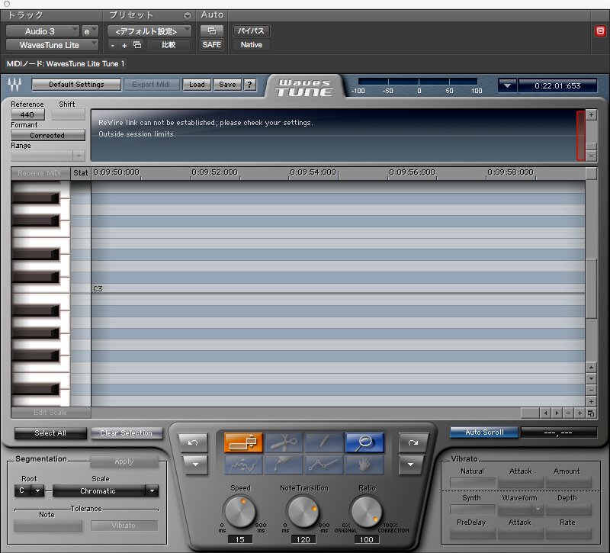Click the horizontal scroll left arrow

point(545,413)
